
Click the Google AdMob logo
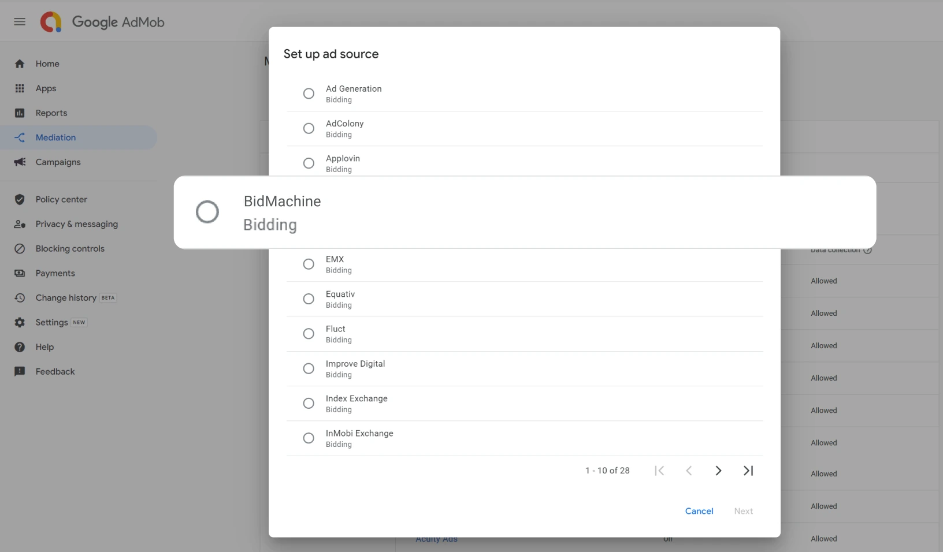click(x=102, y=22)
